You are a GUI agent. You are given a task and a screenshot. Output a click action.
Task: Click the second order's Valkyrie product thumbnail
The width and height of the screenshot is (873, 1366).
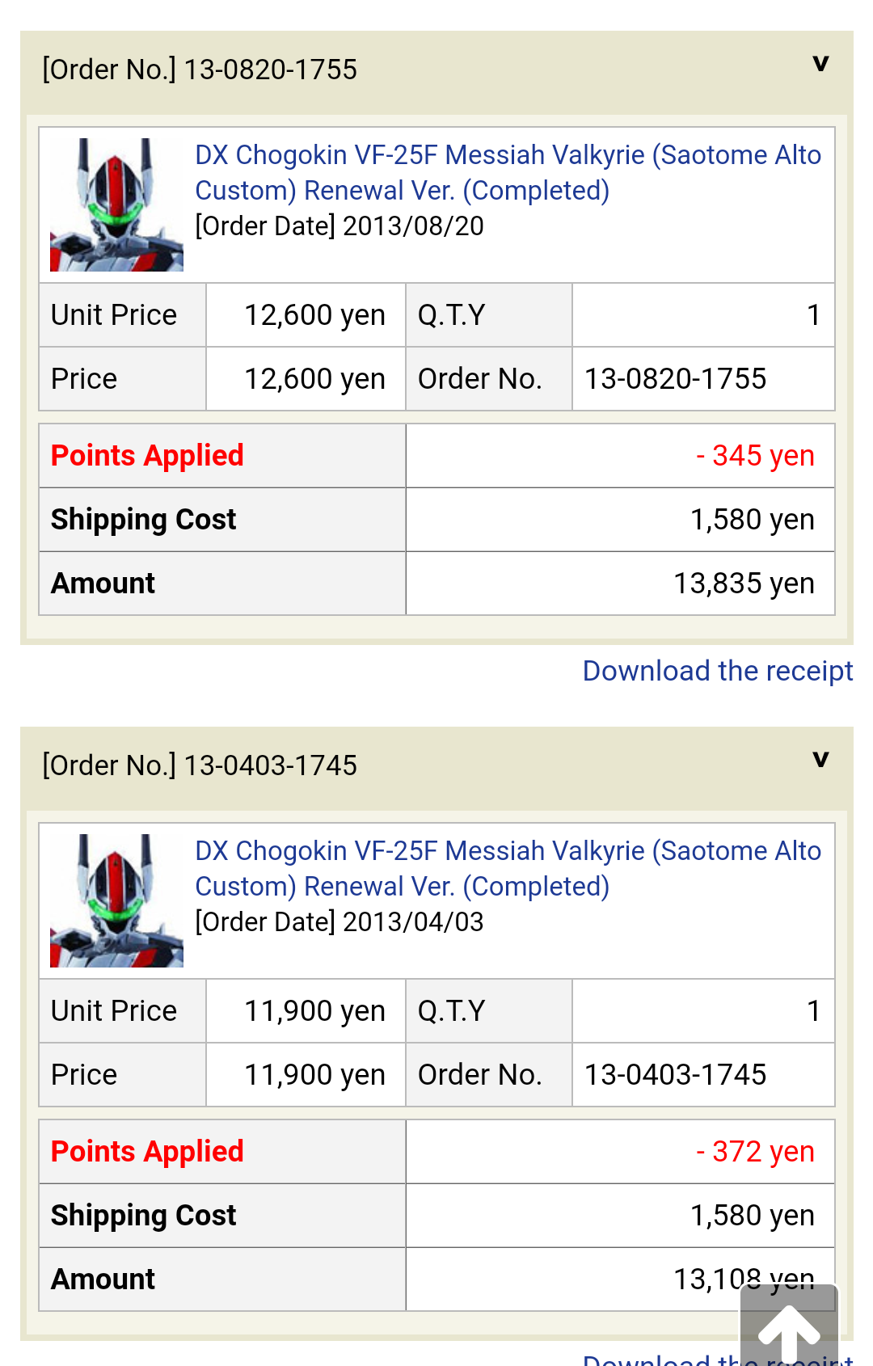(x=116, y=900)
